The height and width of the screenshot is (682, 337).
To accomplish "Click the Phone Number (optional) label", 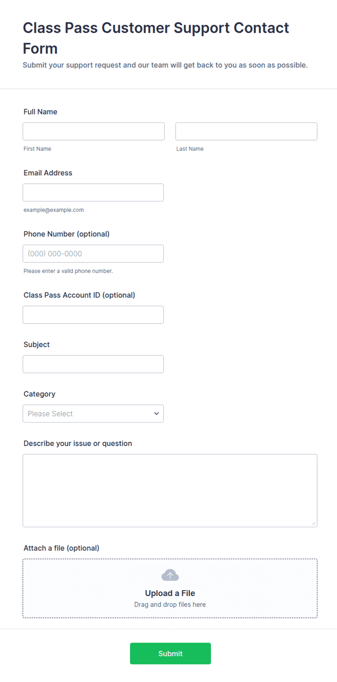I will pos(66,234).
